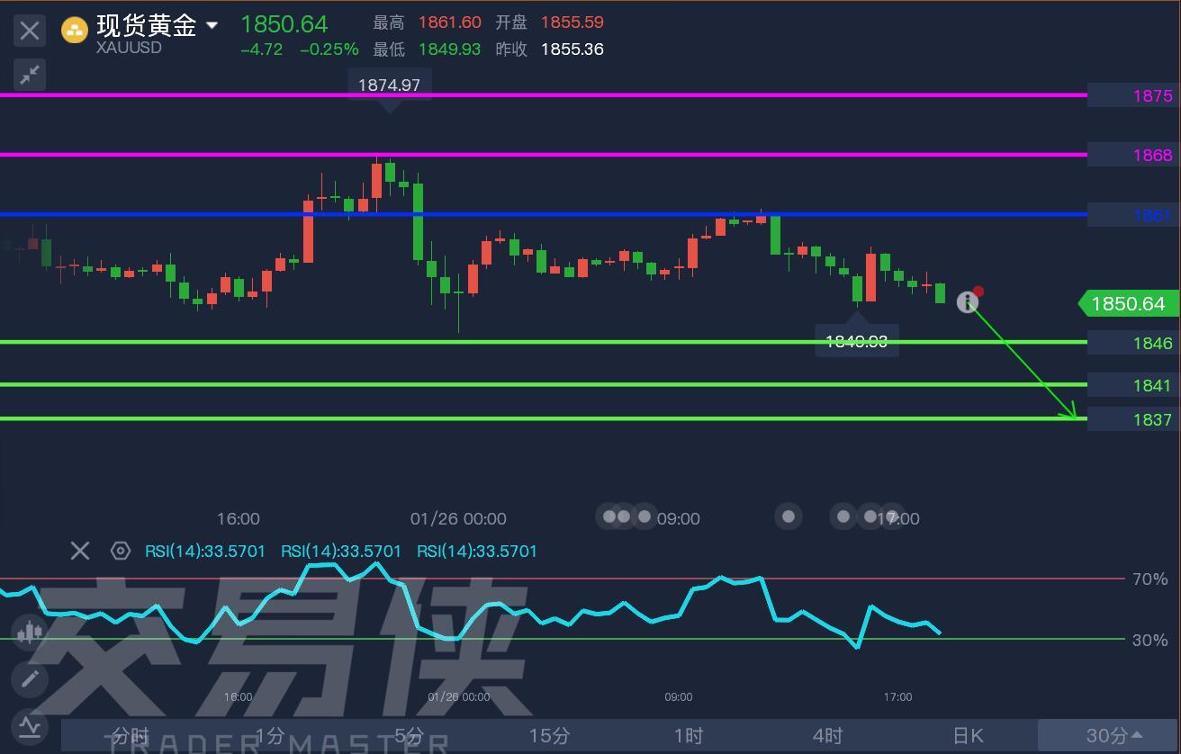Click the event marker dot near 09:00
This screenshot has width=1181, height=754.
pyautogui.click(x=645, y=516)
